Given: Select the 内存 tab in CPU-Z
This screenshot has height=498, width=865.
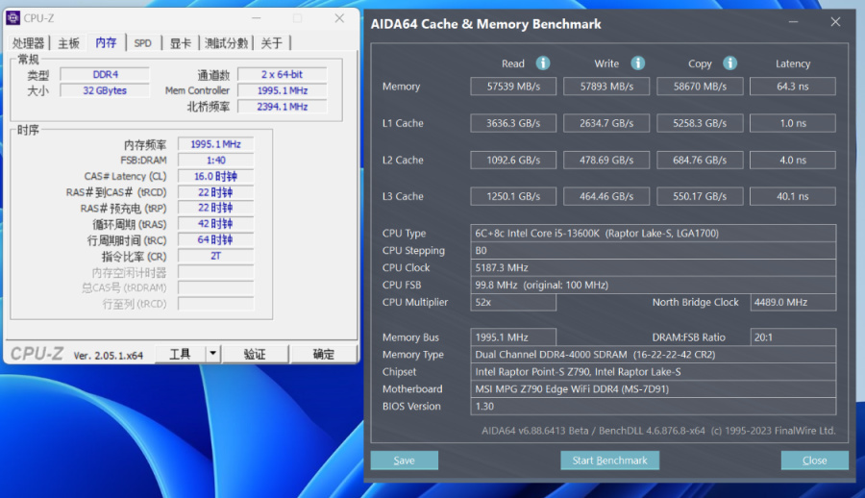Looking at the screenshot, I should click(x=106, y=42).
